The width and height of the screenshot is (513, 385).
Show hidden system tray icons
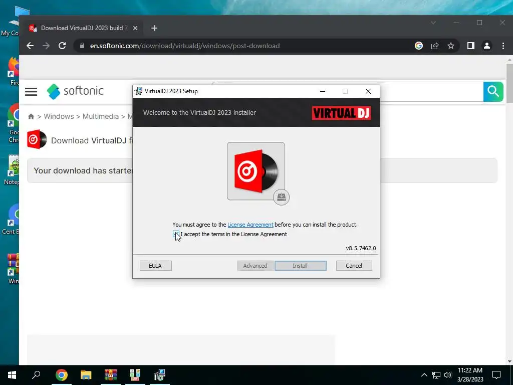tap(424, 375)
